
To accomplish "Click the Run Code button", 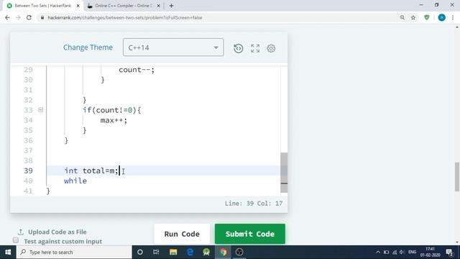I will click(182, 234).
